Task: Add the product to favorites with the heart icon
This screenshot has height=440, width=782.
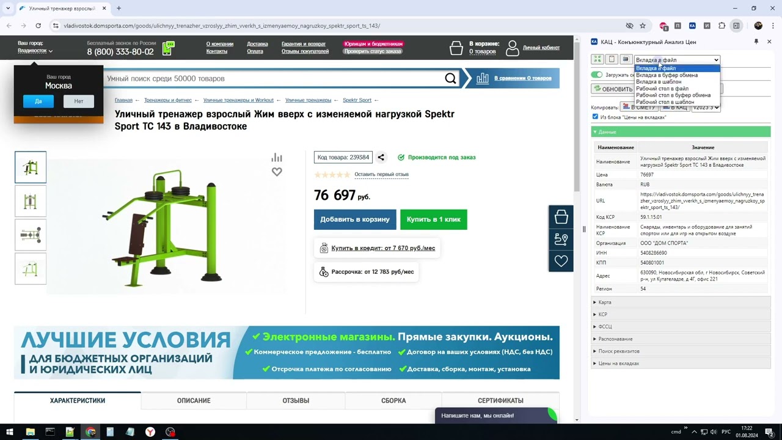Action: (277, 172)
